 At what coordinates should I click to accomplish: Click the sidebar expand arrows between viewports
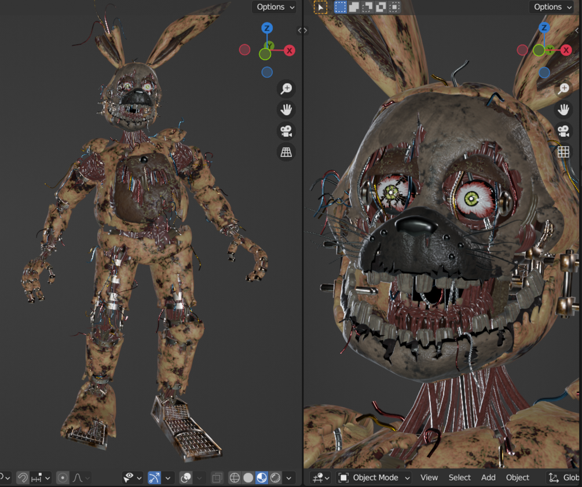click(x=302, y=31)
